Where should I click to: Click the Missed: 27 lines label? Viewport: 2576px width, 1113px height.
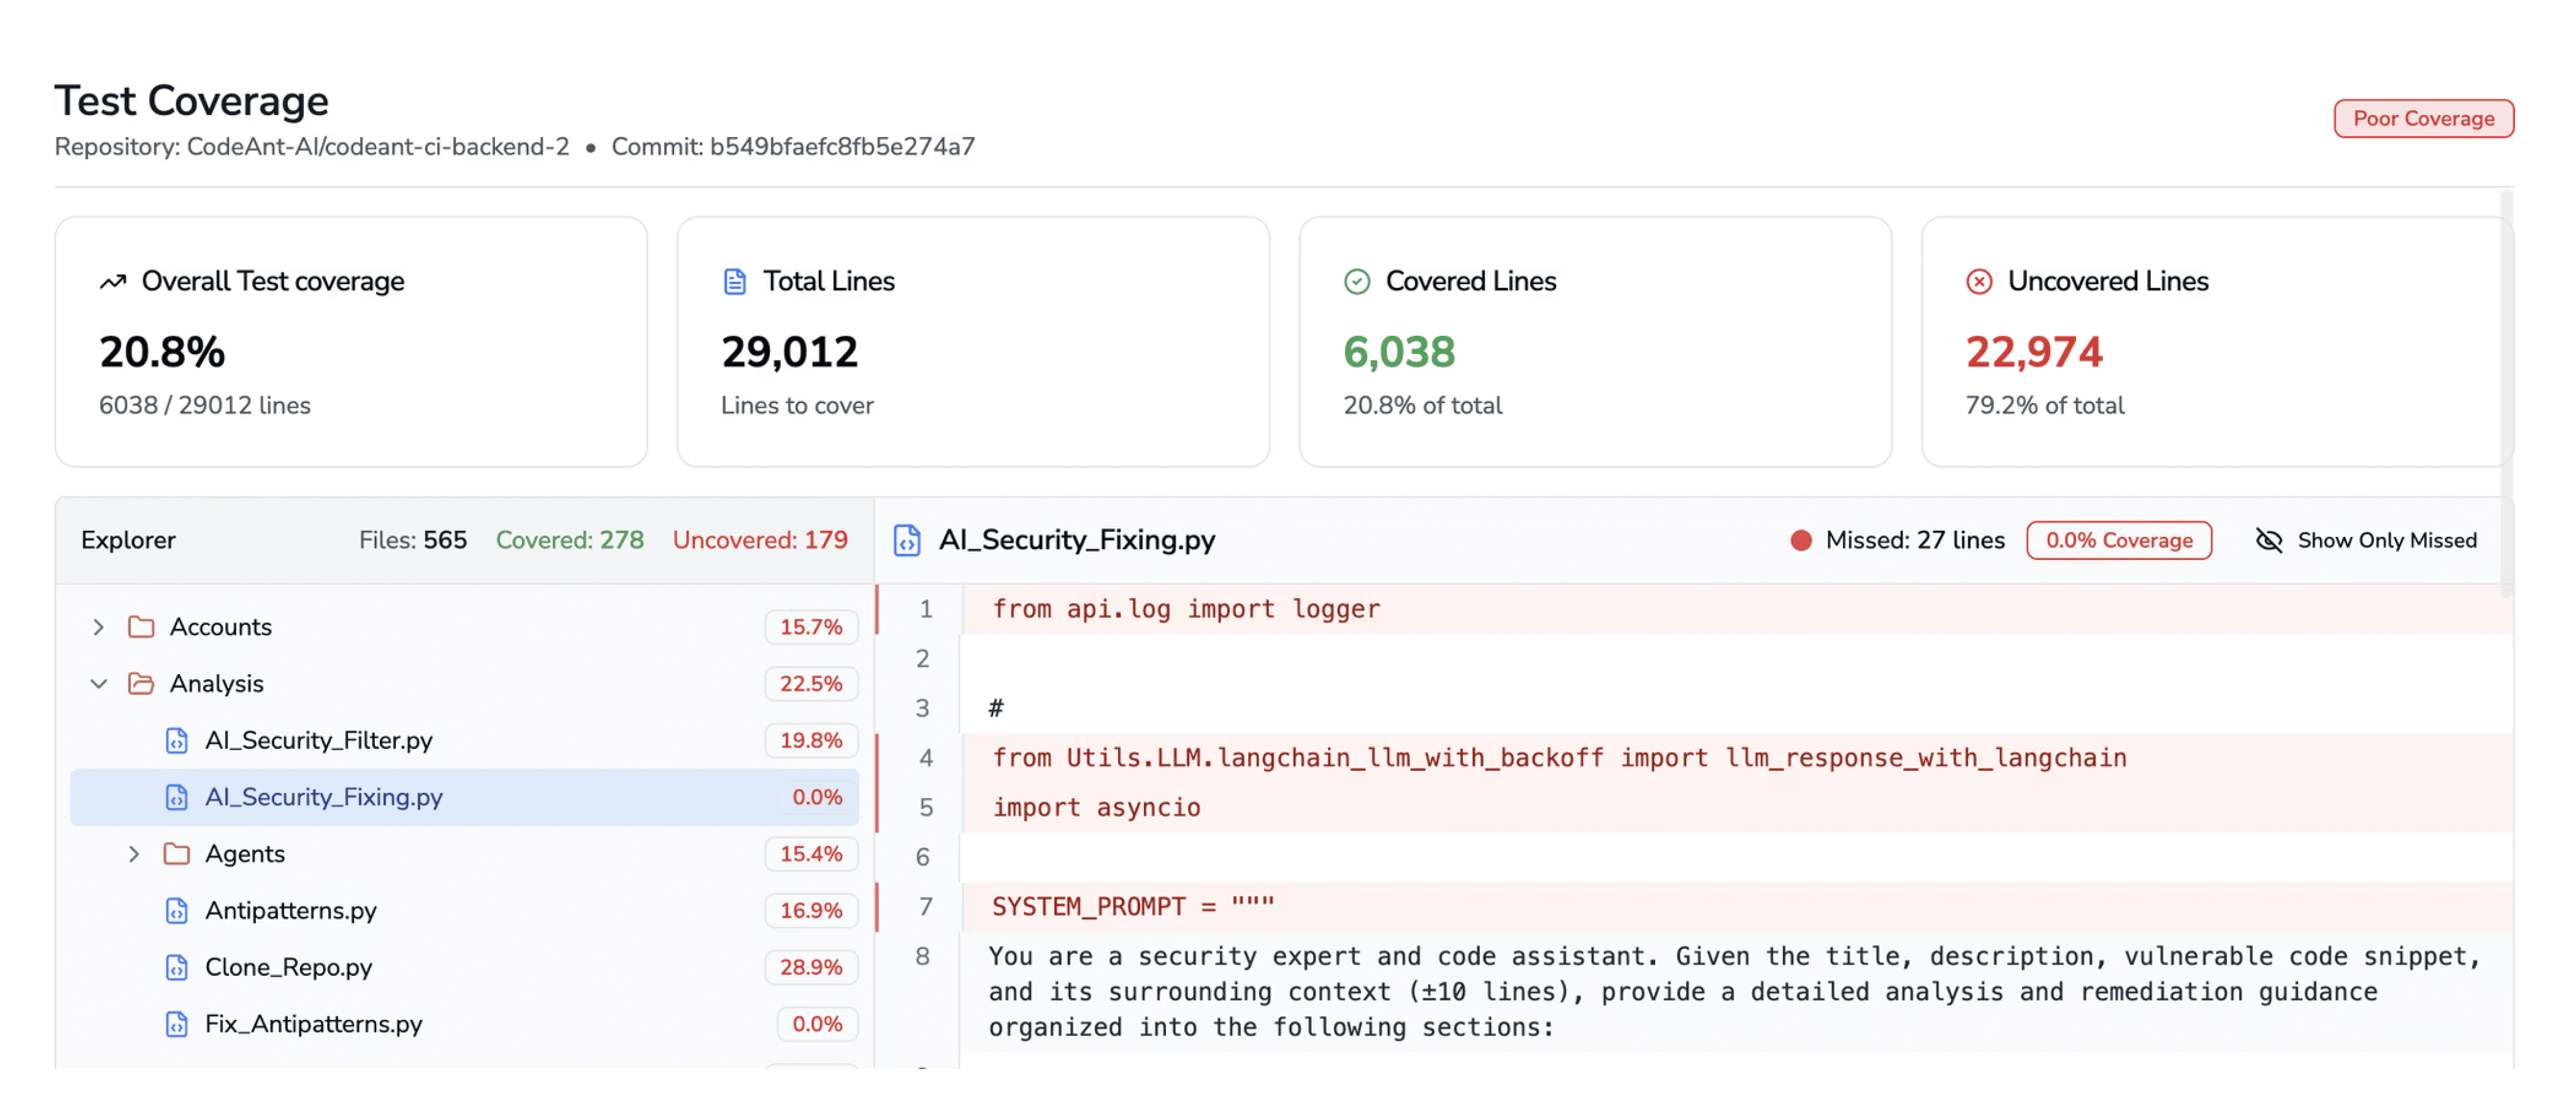pyautogui.click(x=1915, y=541)
